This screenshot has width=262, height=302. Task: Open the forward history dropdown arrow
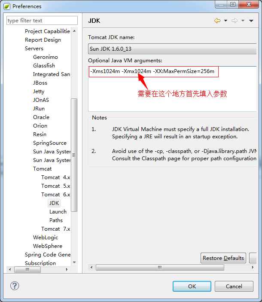pos(243,21)
